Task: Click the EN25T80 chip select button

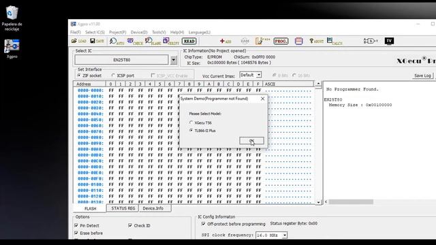Action: tap(121, 60)
